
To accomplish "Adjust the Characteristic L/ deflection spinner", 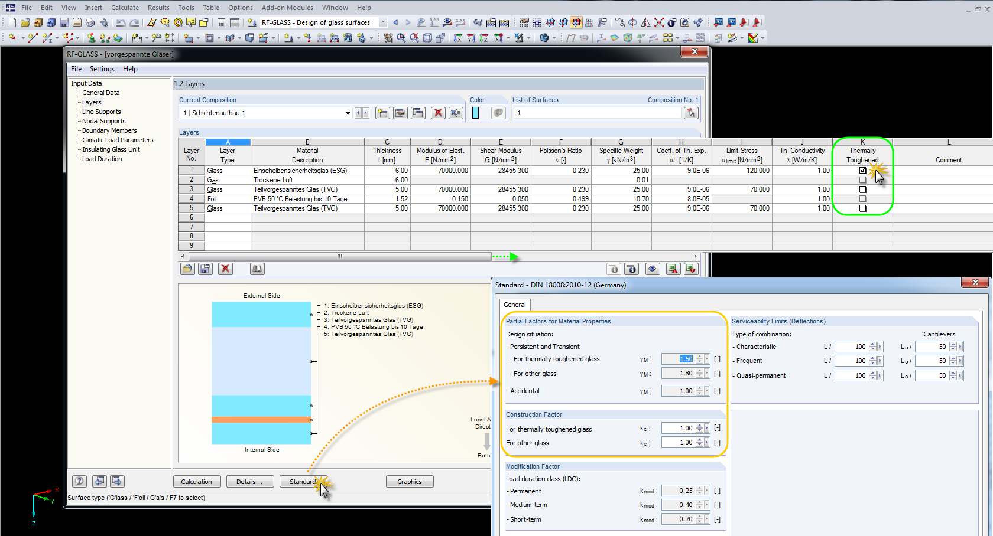I will point(872,347).
